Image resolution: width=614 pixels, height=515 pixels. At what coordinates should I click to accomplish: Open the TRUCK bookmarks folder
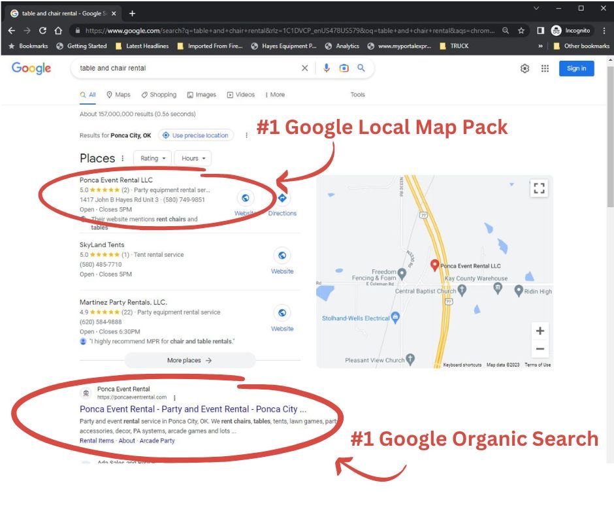pos(454,46)
